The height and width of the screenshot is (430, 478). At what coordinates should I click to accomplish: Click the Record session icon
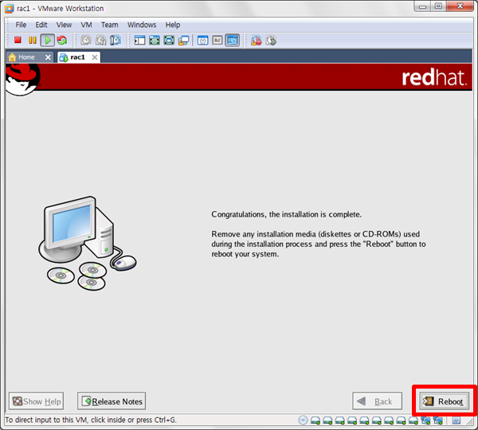point(256,40)
